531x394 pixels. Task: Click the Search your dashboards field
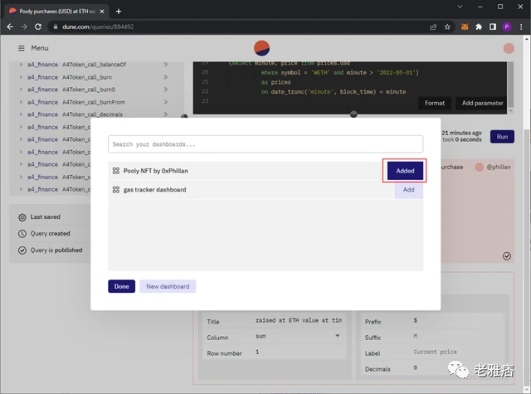pyautogui.click(x=265, y=144)
